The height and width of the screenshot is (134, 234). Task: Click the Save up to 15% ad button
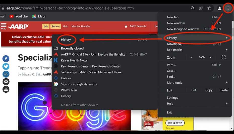(175, 123)
